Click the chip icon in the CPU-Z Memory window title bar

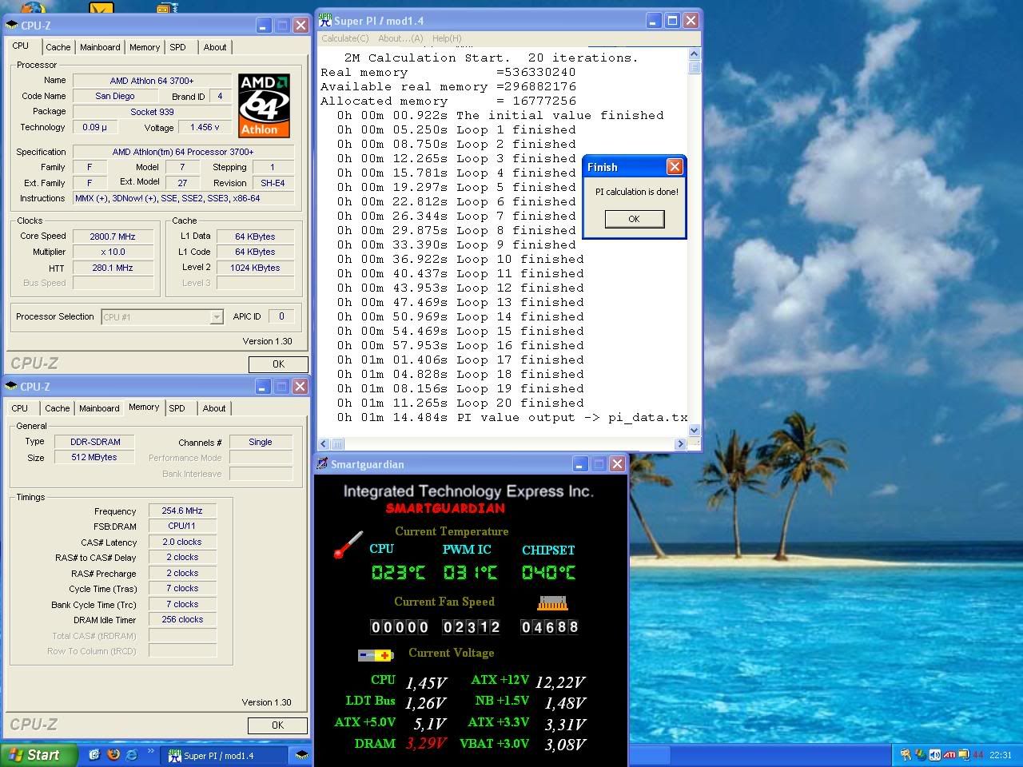(x=12, y=387)
